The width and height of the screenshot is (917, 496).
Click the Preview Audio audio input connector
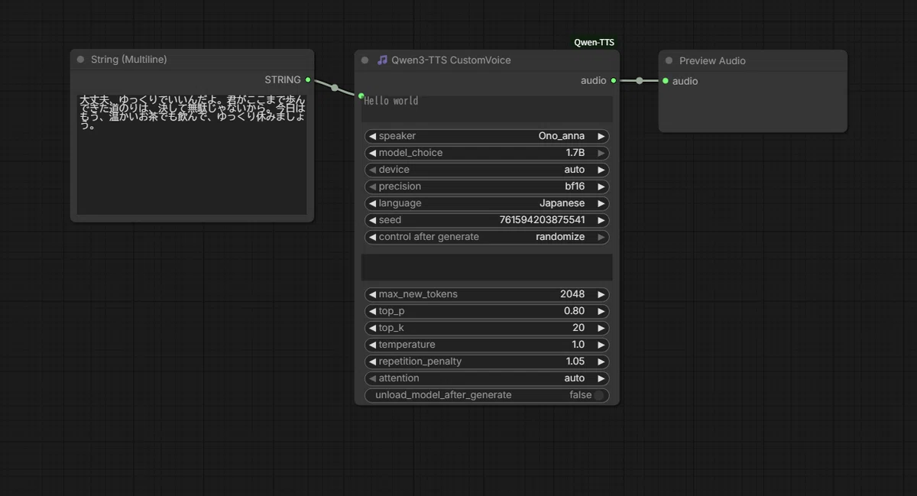[x=666, y=81]
